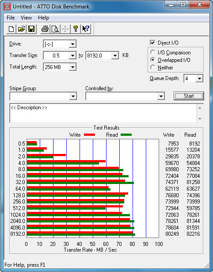Click the write value 15577
Viewport: 213px width, 272px height.
coord(172,150)
